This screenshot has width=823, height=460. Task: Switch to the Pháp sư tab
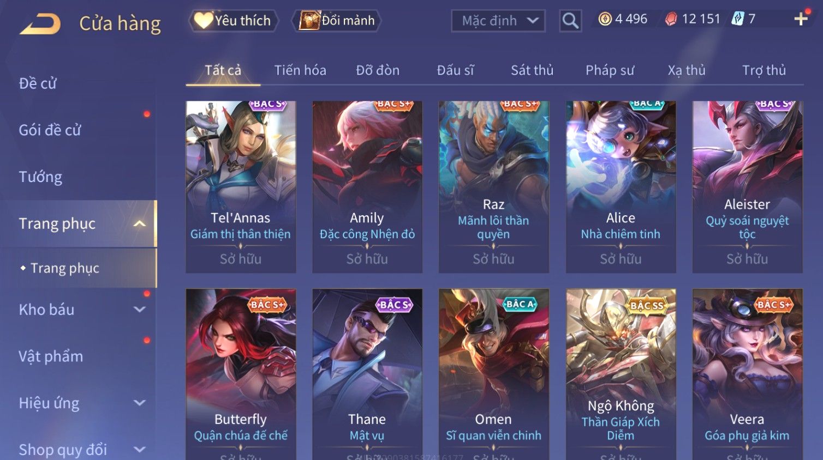tap(610, 70)
